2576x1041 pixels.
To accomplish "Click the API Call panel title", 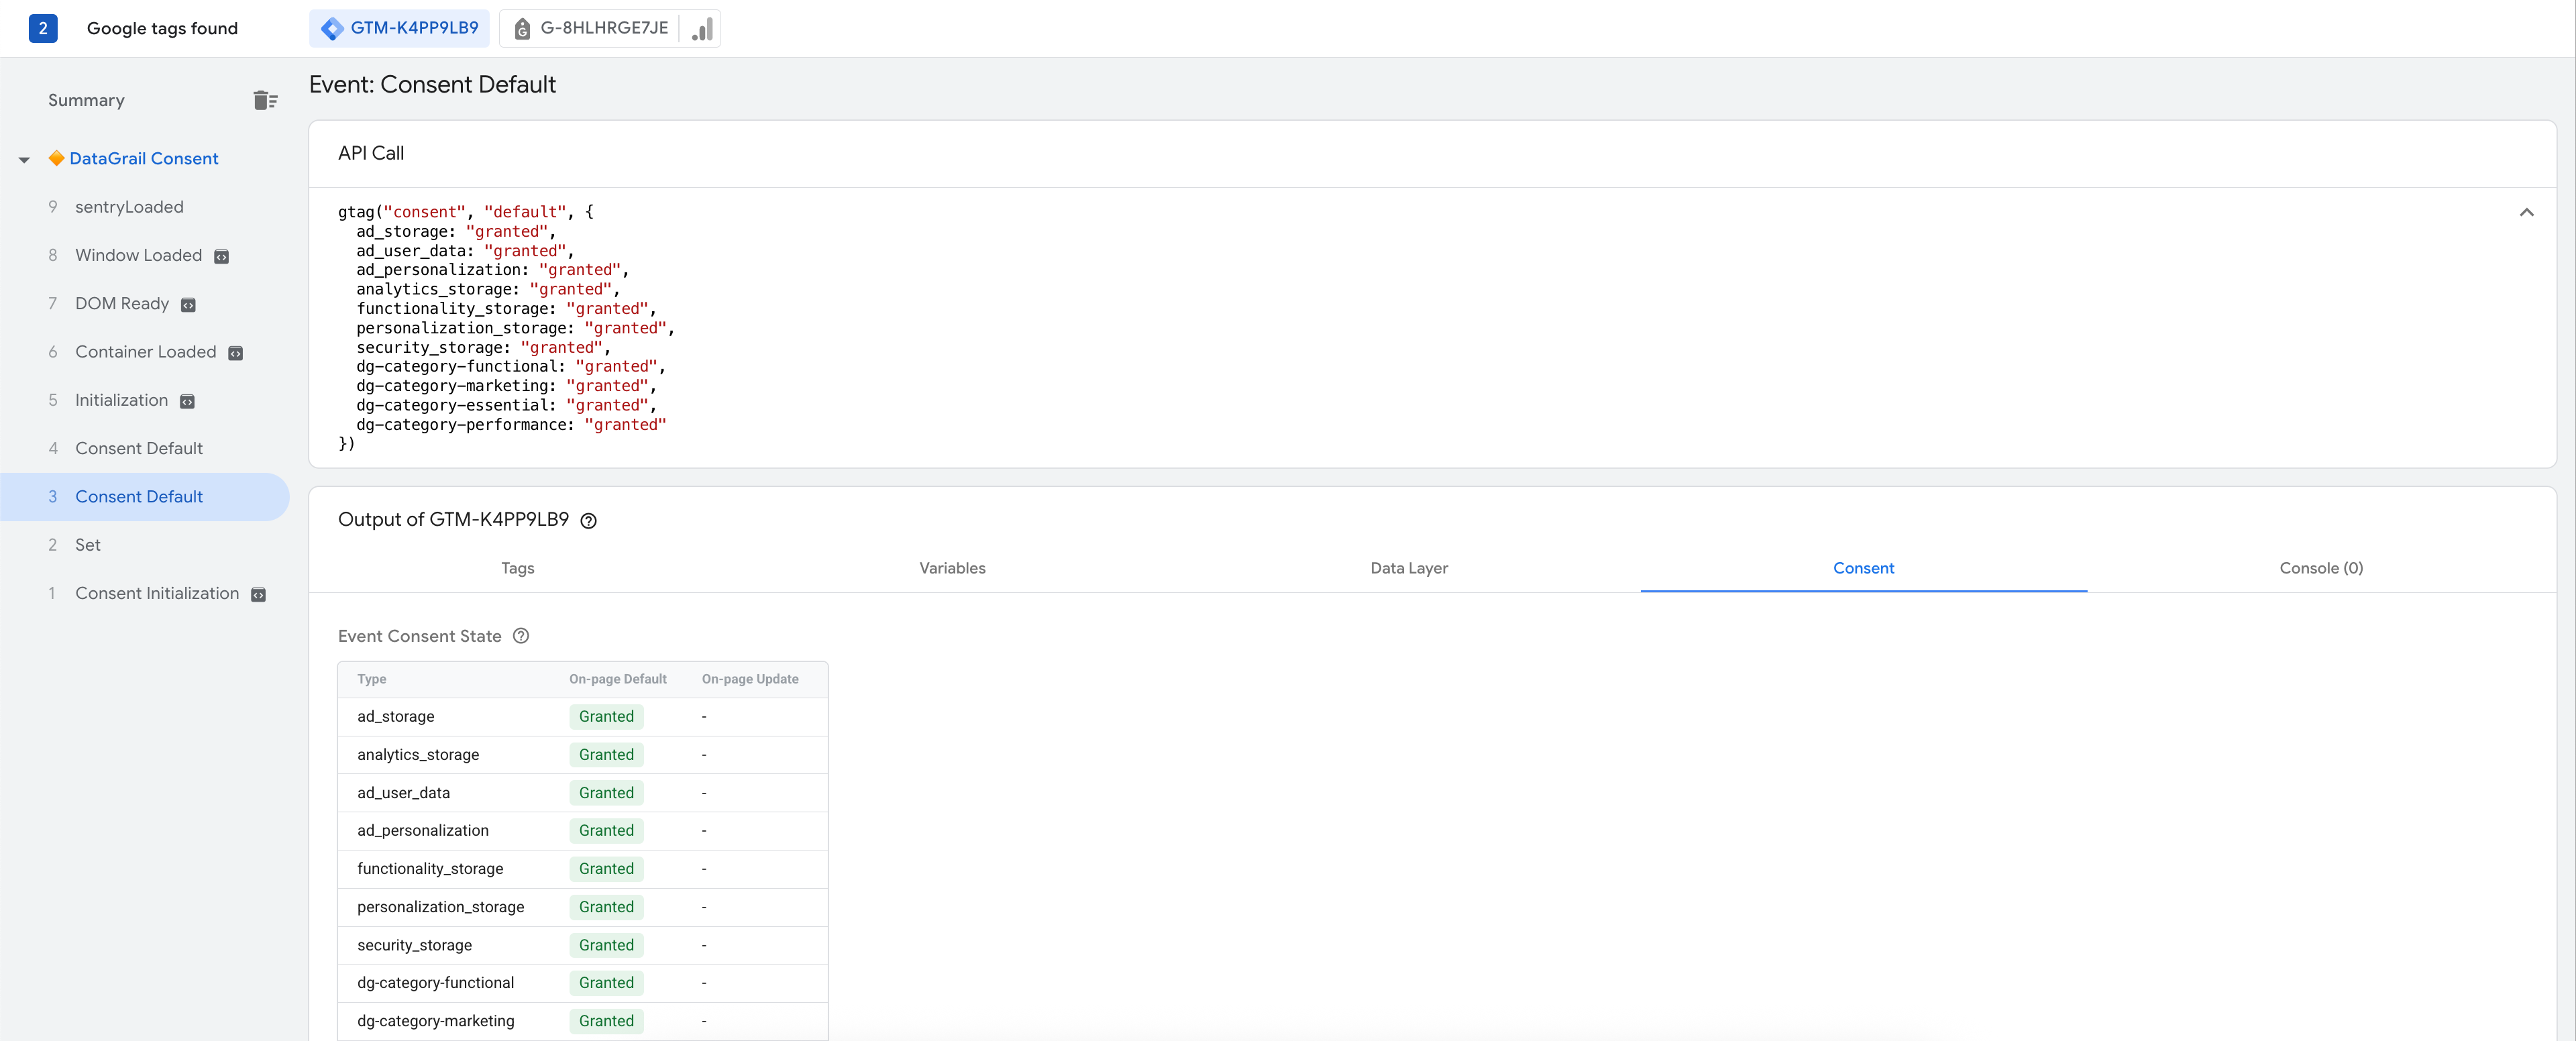I will [x=371, y=153].
